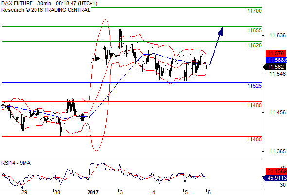This screenshot has height=195, width=287.
Task: Click the 11700 resistance level label
Action: pyautogui.click(x=254, y=11)
